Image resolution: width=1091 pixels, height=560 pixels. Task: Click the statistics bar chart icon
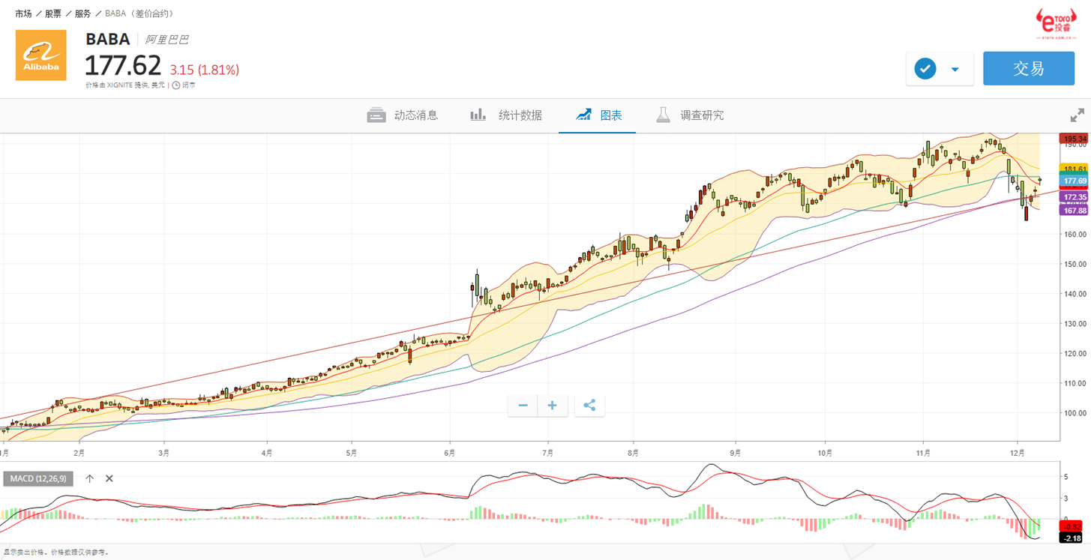click(x=478, y=115)
